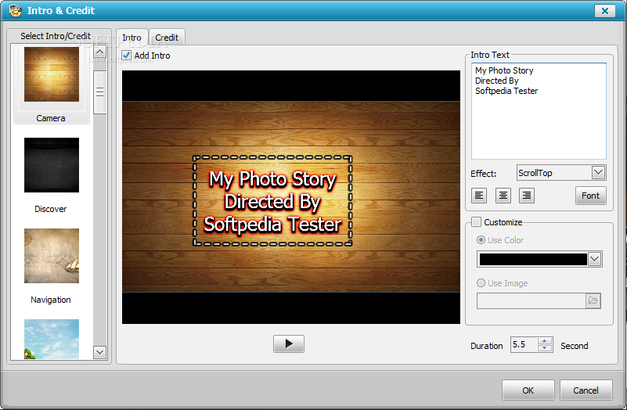Decrease the duration with down spinner
The width and height of the screenshot is (627, 410).
pos(545,348)
